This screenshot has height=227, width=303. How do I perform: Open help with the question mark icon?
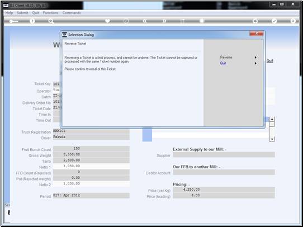(x=32, y=21)
